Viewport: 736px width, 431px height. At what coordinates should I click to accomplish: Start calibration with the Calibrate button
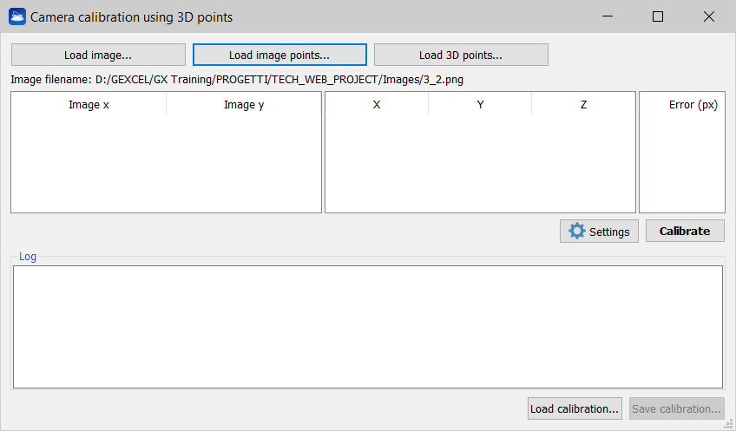pos(685,231)
